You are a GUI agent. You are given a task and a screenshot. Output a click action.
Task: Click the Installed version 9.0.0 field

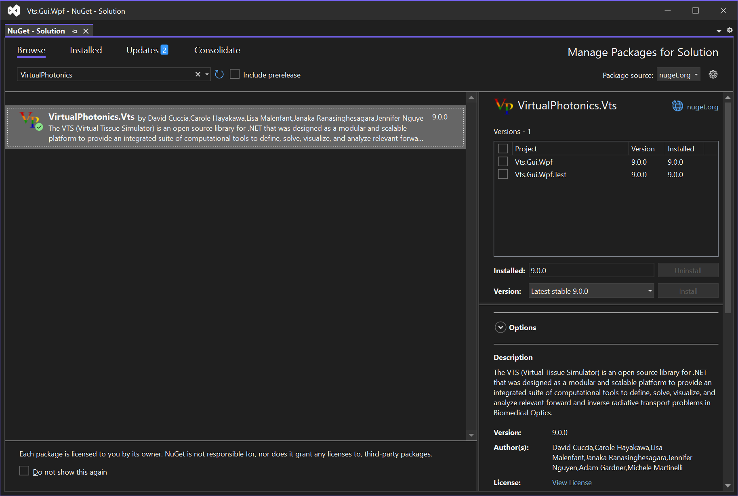click(591, 270)
